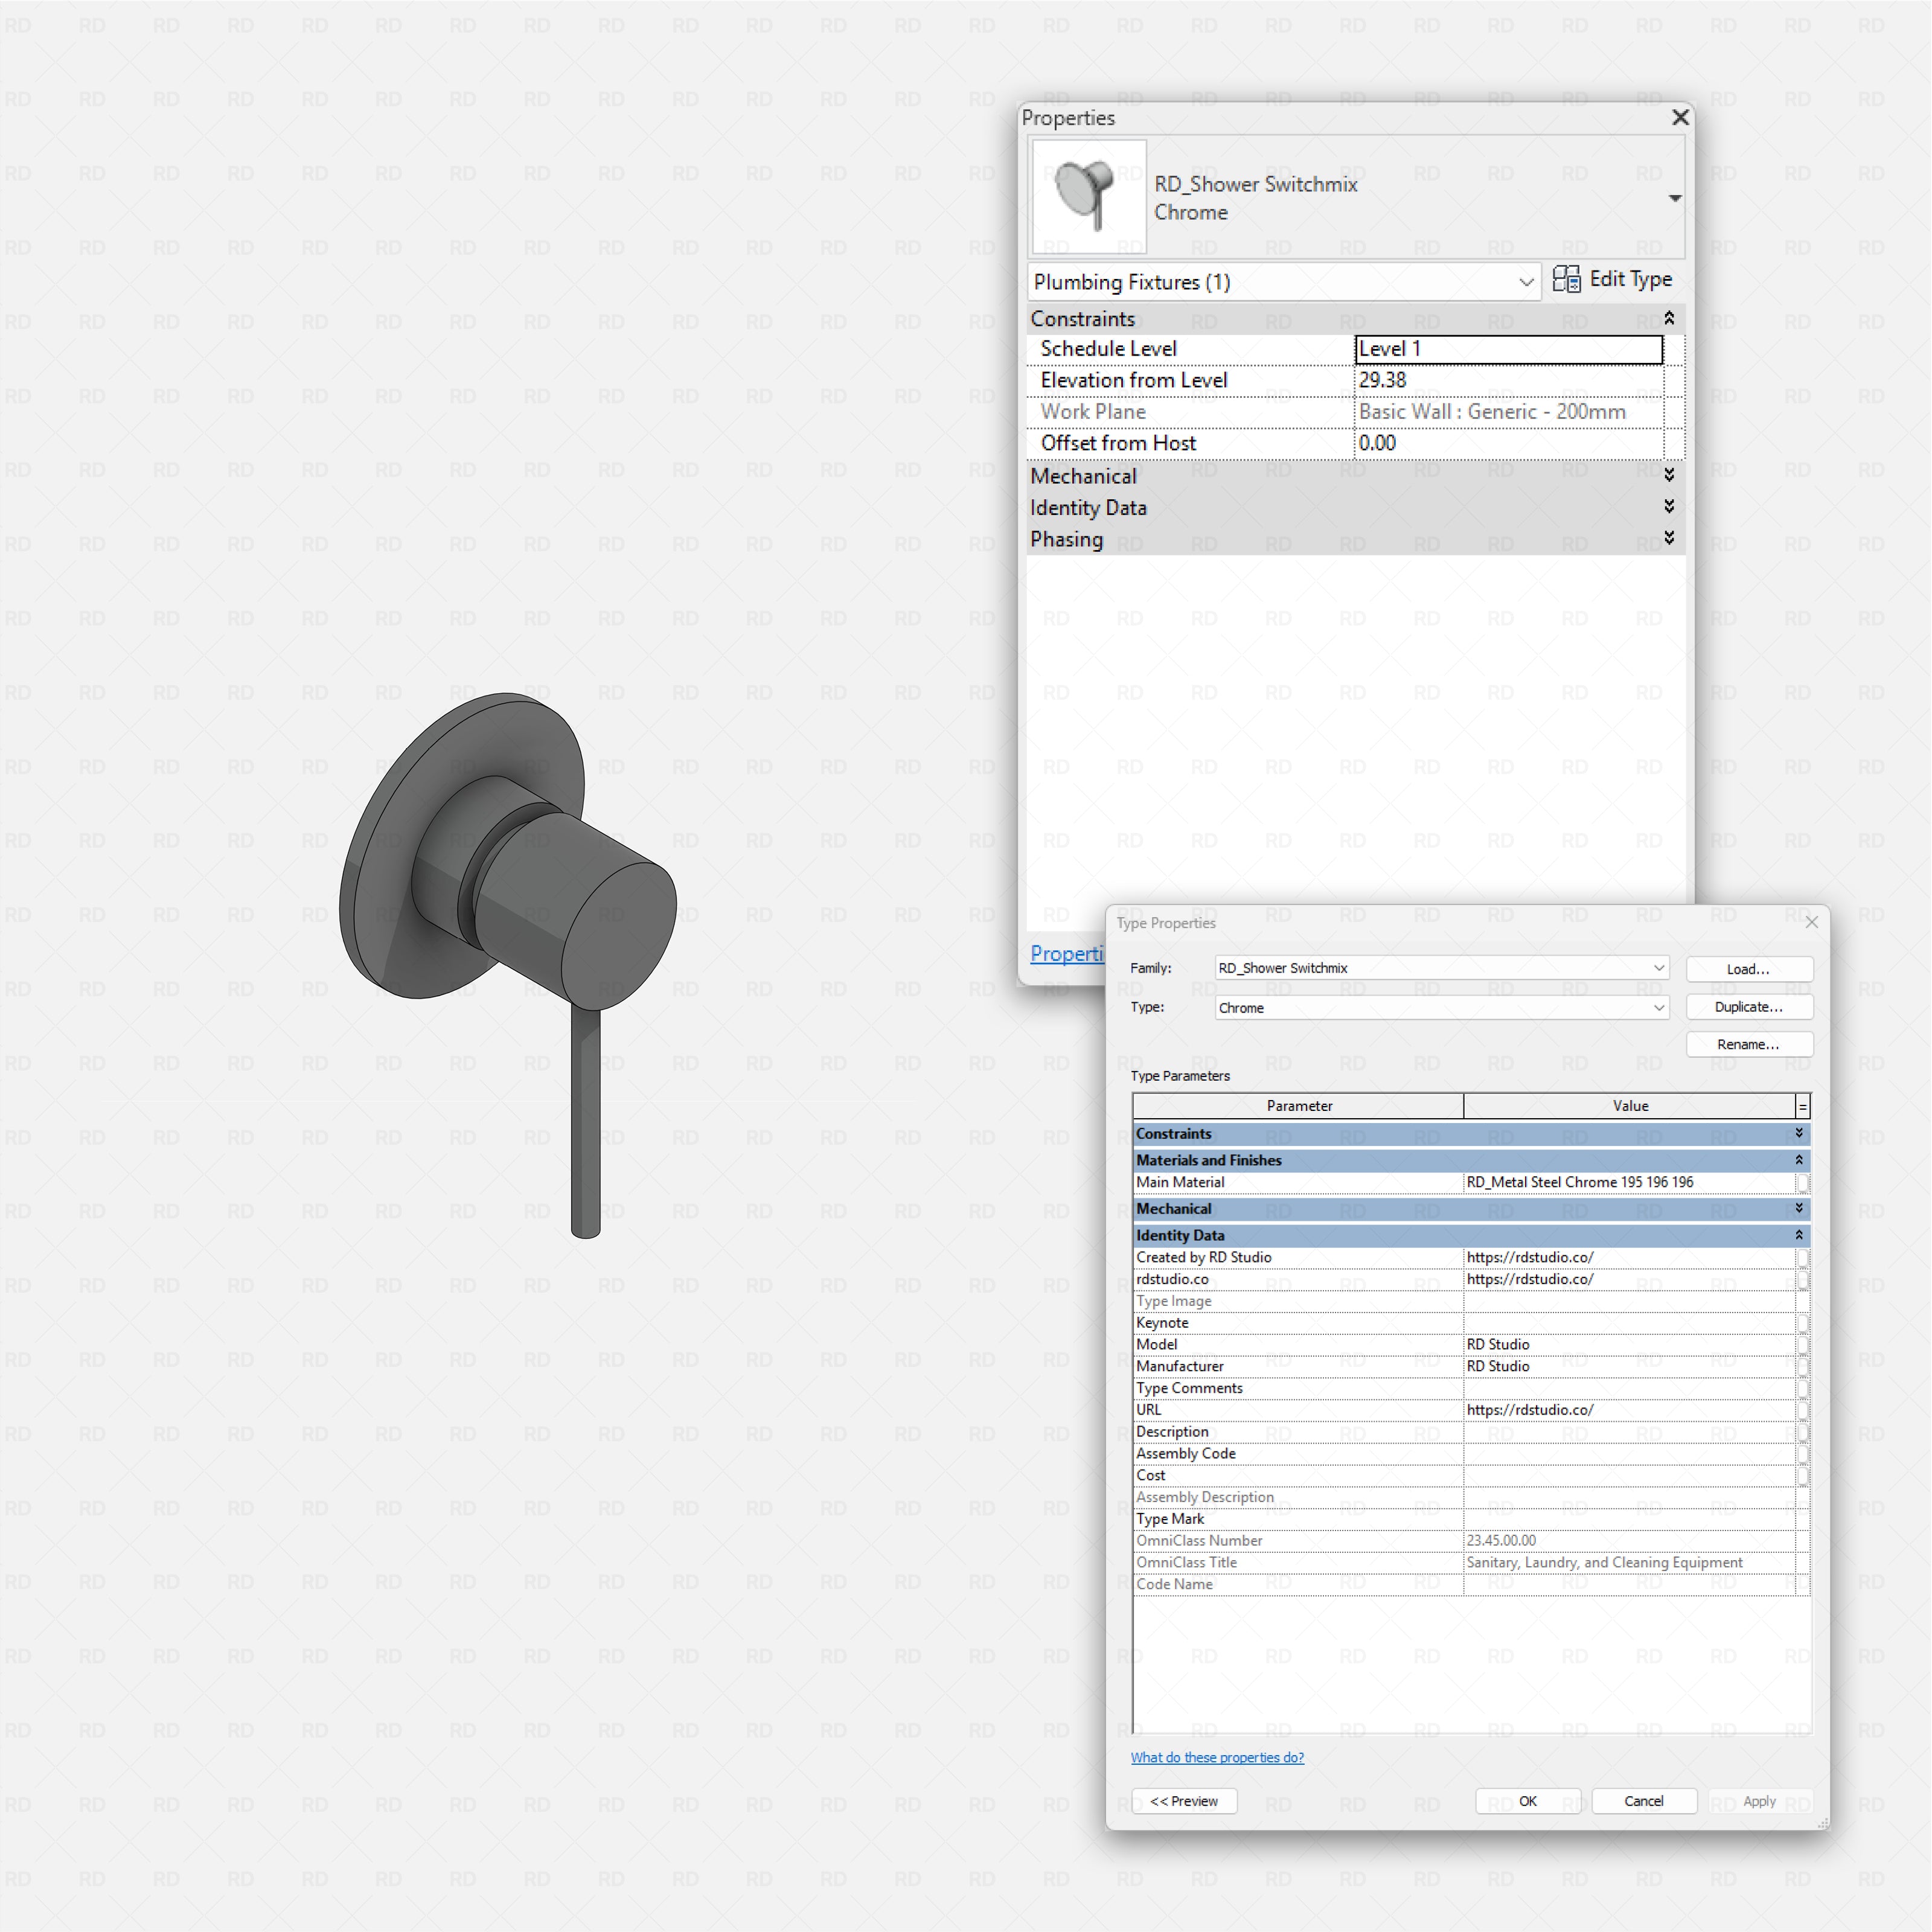Click the associate parameter box for Manufacturer

point(1802,1367)
